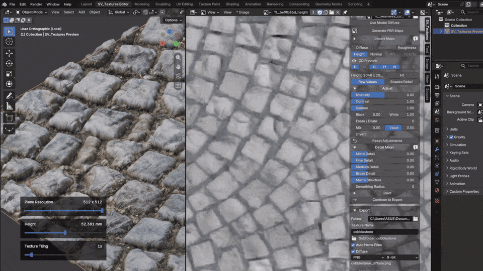Open the Texture properties checker icon
This screenshot has width=483, height=271.
tap(437, 201)
